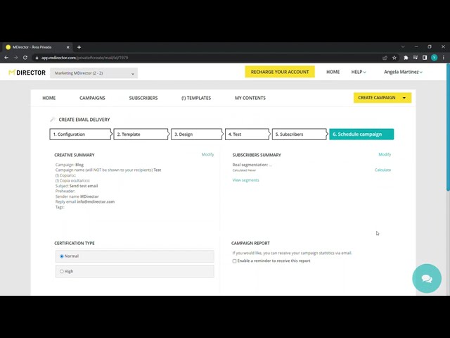Open the SUBSCRIBERS navigation tab

pyautogui.click(x=143, y=98)
